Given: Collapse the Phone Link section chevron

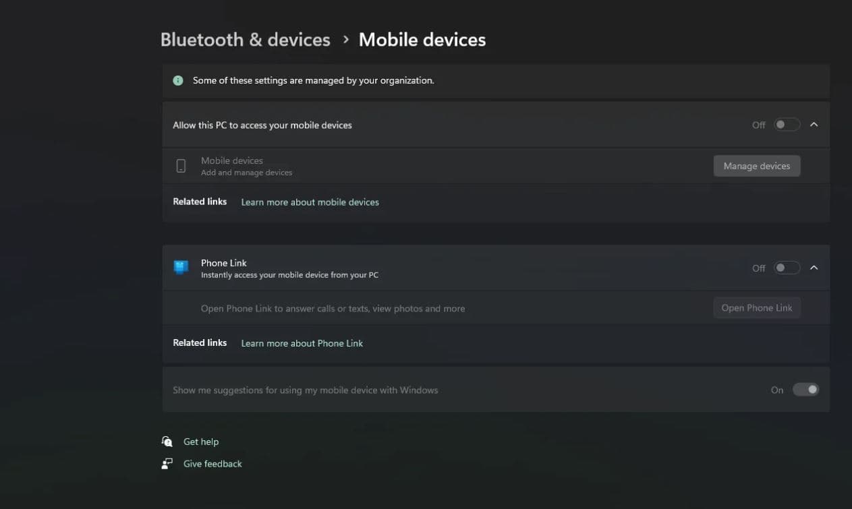Looking at the screenshot, I should pyautogui.click(x=814, y=268).
